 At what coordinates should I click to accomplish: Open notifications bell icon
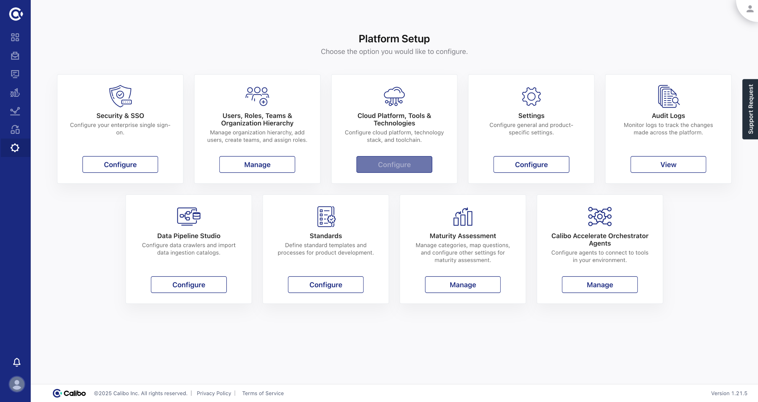(x=17, y=362)
